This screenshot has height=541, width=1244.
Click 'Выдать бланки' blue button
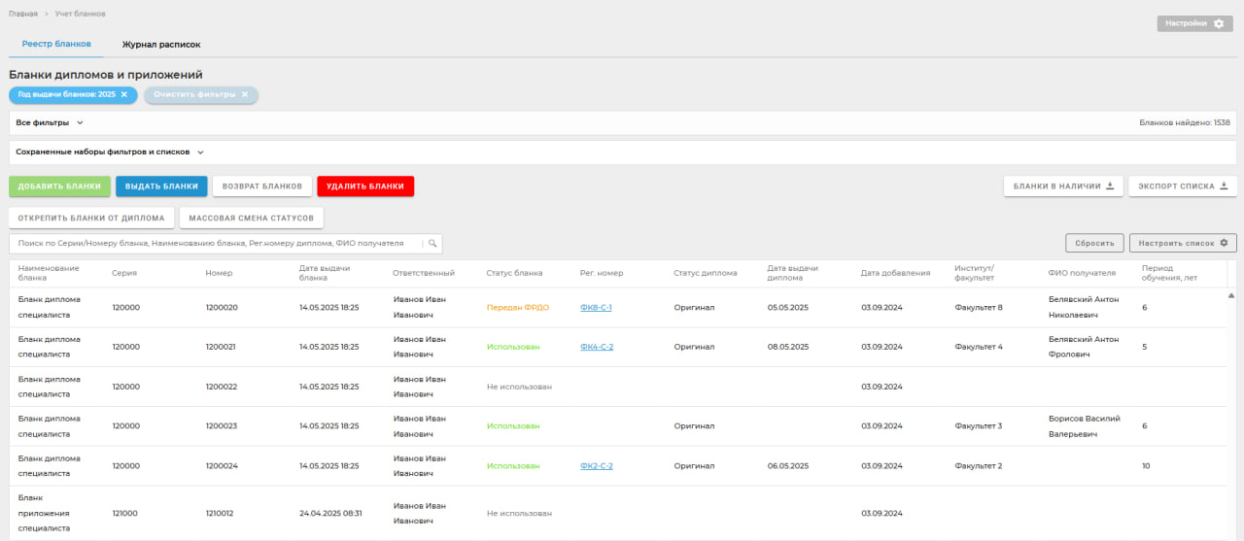(x=161, y=186)
